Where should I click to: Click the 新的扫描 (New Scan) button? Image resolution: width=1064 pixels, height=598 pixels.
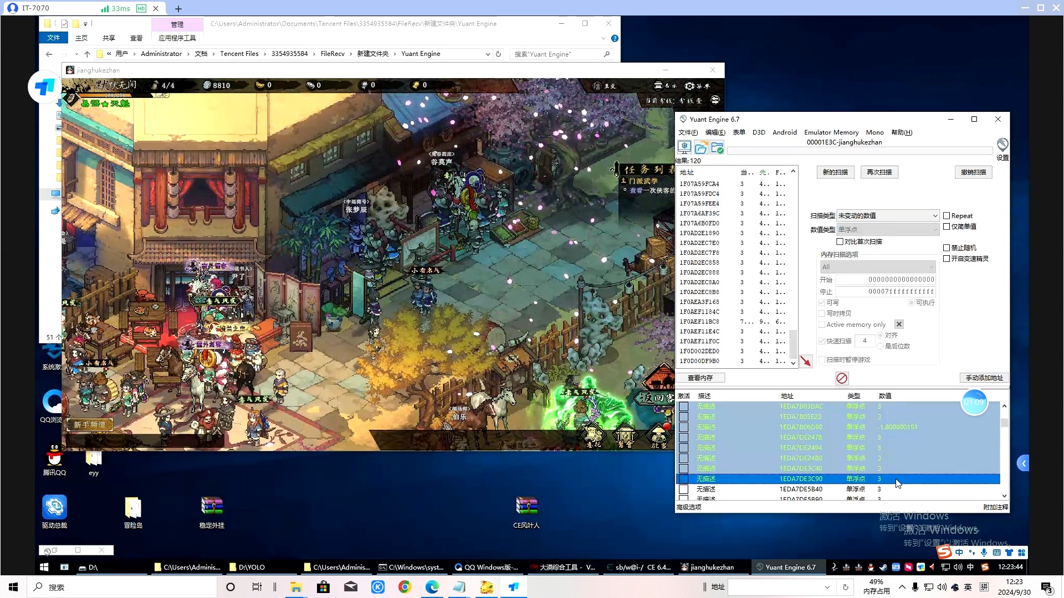point(834,172)
